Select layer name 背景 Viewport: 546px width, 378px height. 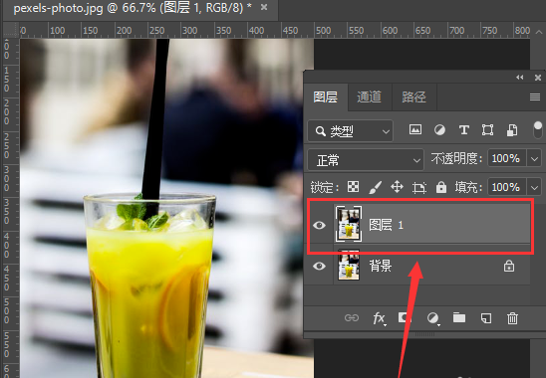point(381,266)
